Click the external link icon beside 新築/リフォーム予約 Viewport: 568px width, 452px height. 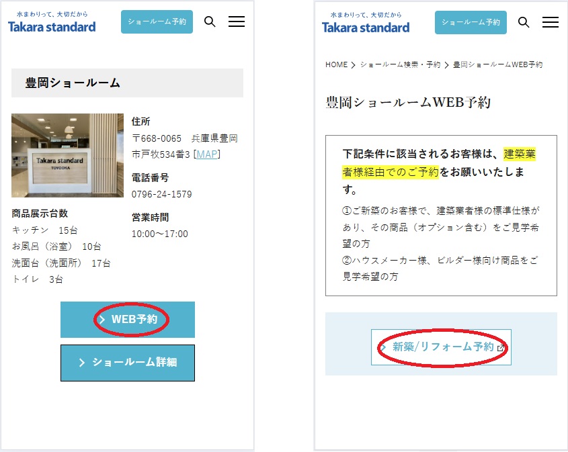[501, 348]
